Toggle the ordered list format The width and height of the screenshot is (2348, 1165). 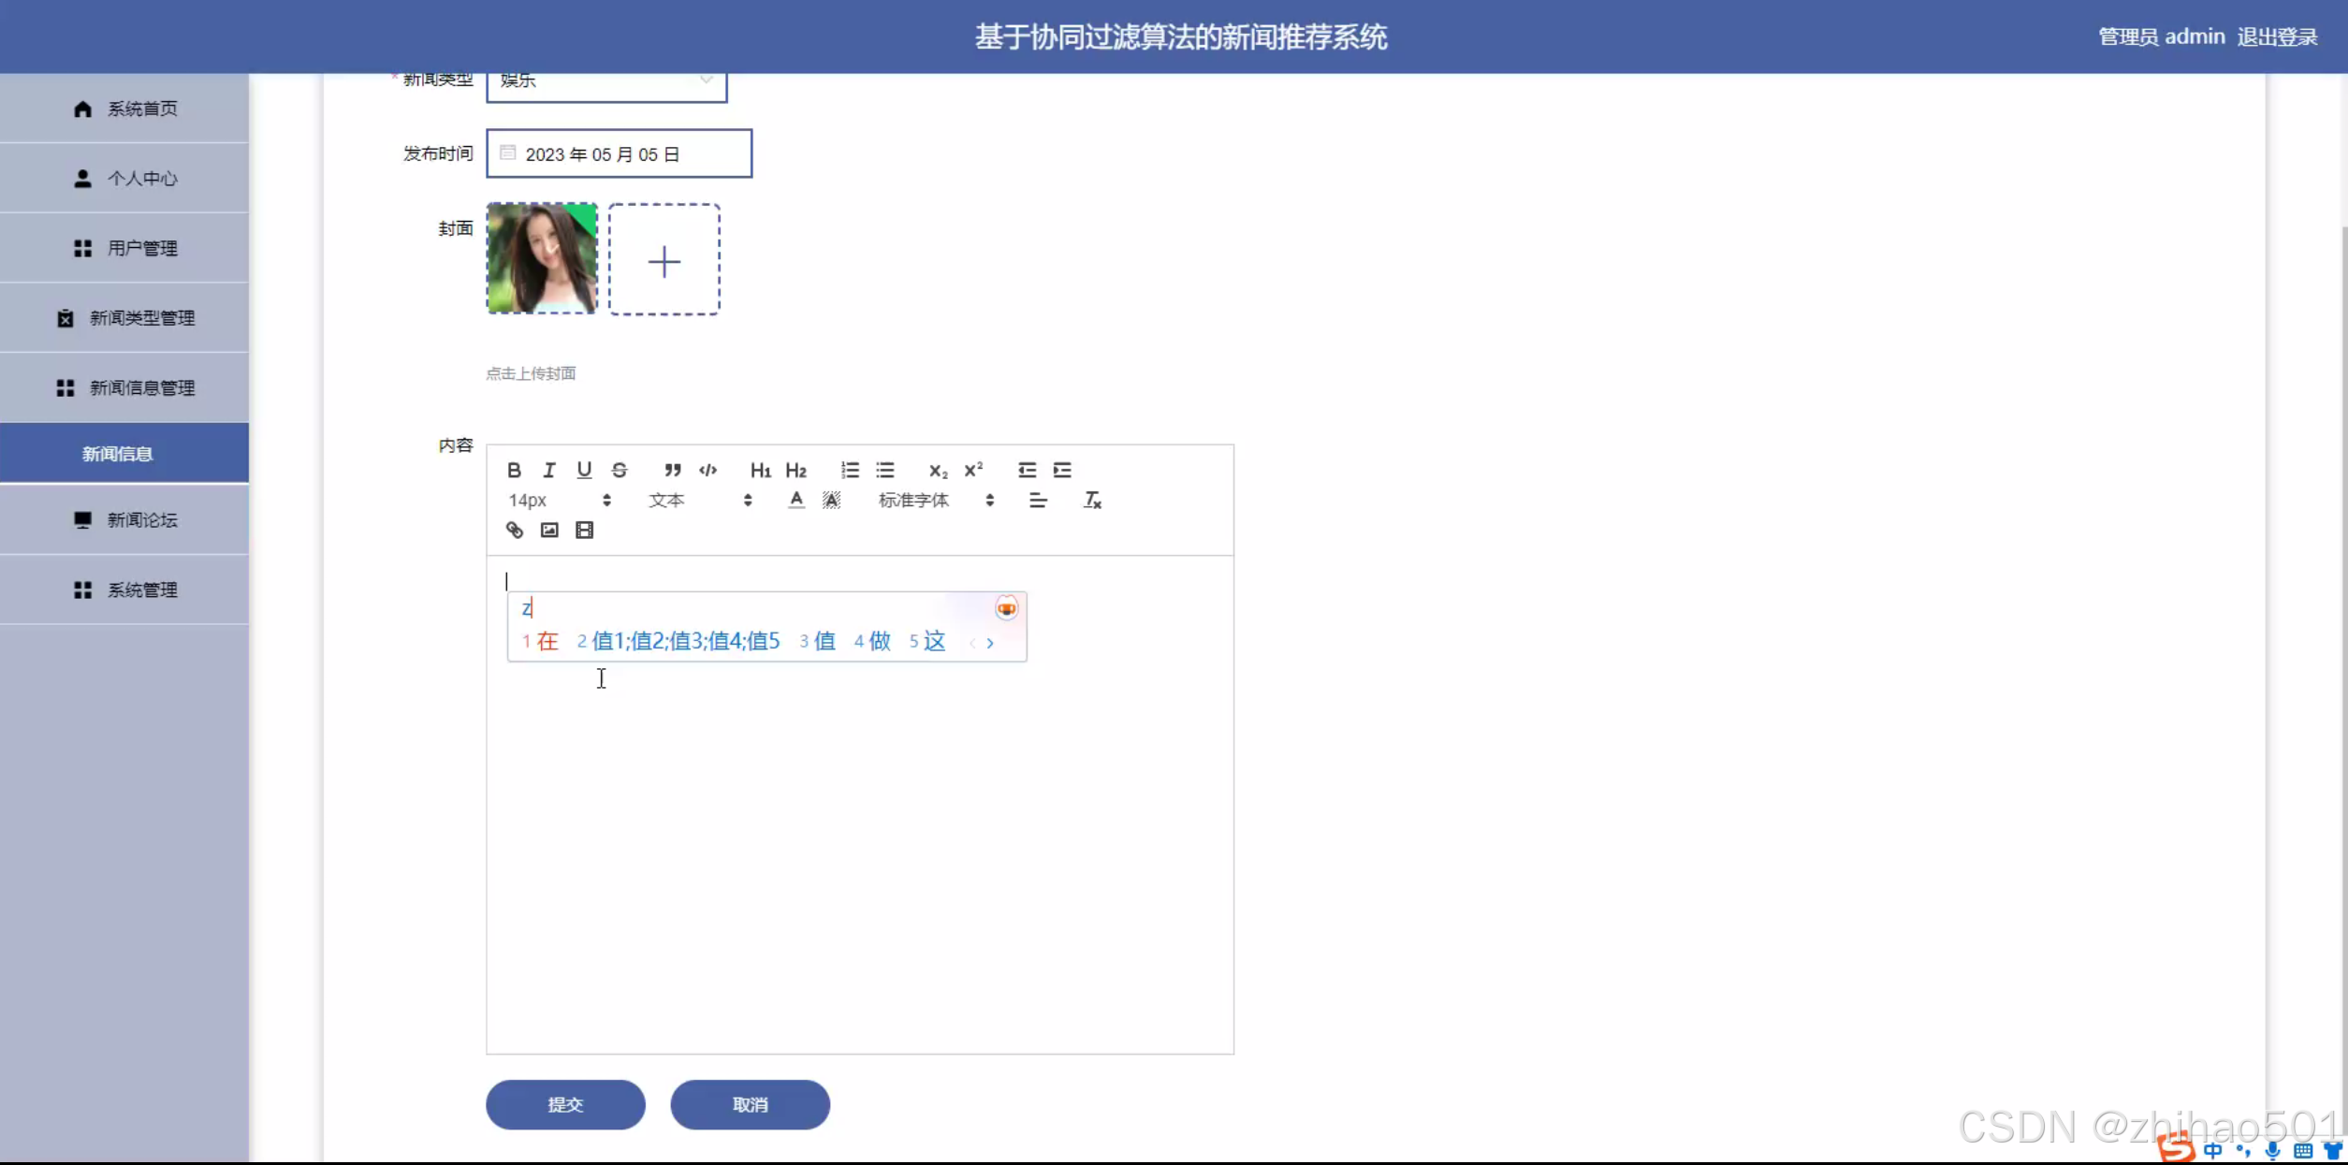tap(850, 470)
